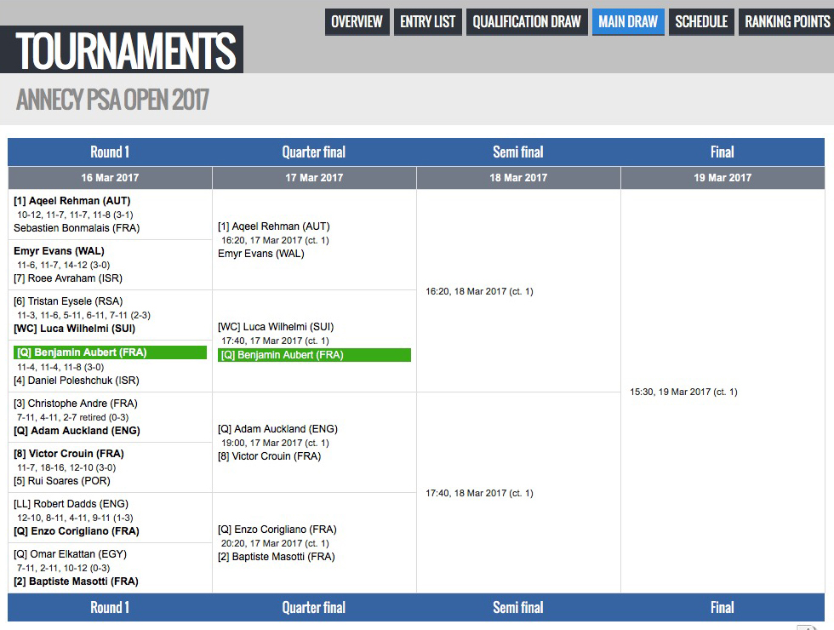Viewport: 834px width, 630px height.
Task: Click Luca Wilhelmi in the Quarter final
Action: tap(277, 327)
